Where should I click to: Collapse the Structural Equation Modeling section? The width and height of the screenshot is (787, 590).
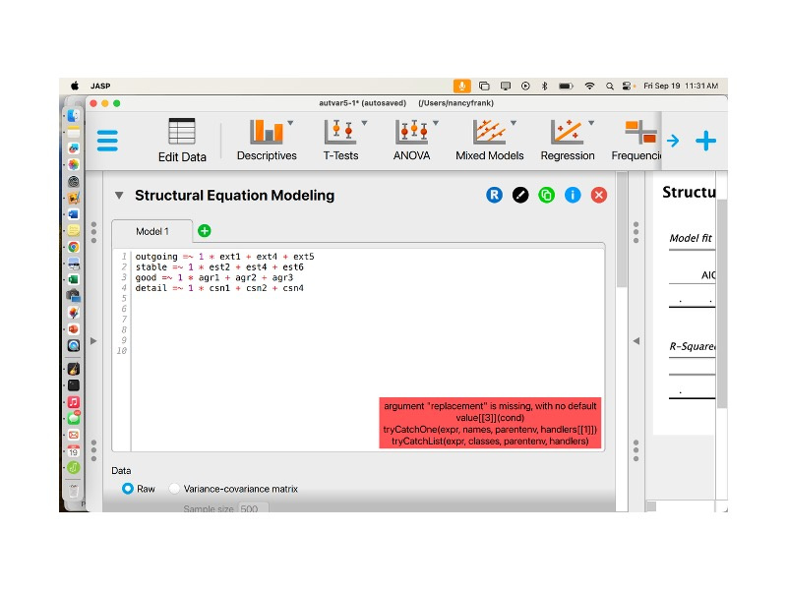point(120,196)
